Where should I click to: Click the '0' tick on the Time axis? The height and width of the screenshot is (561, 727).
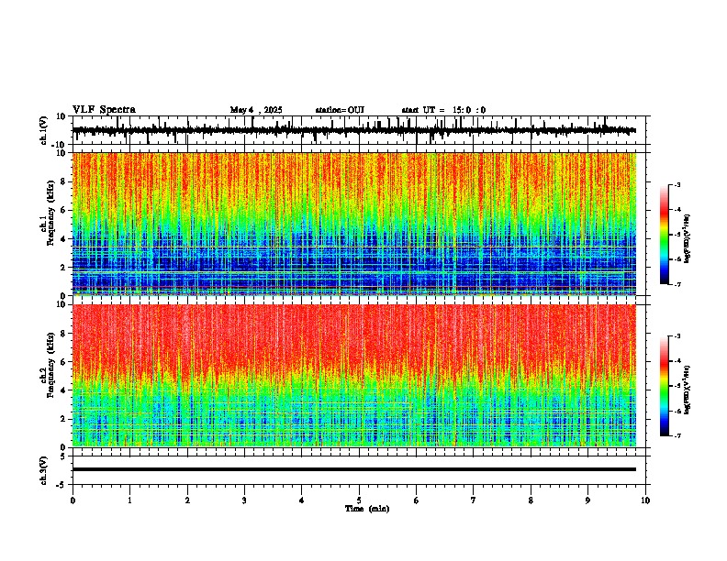[73, 500]
